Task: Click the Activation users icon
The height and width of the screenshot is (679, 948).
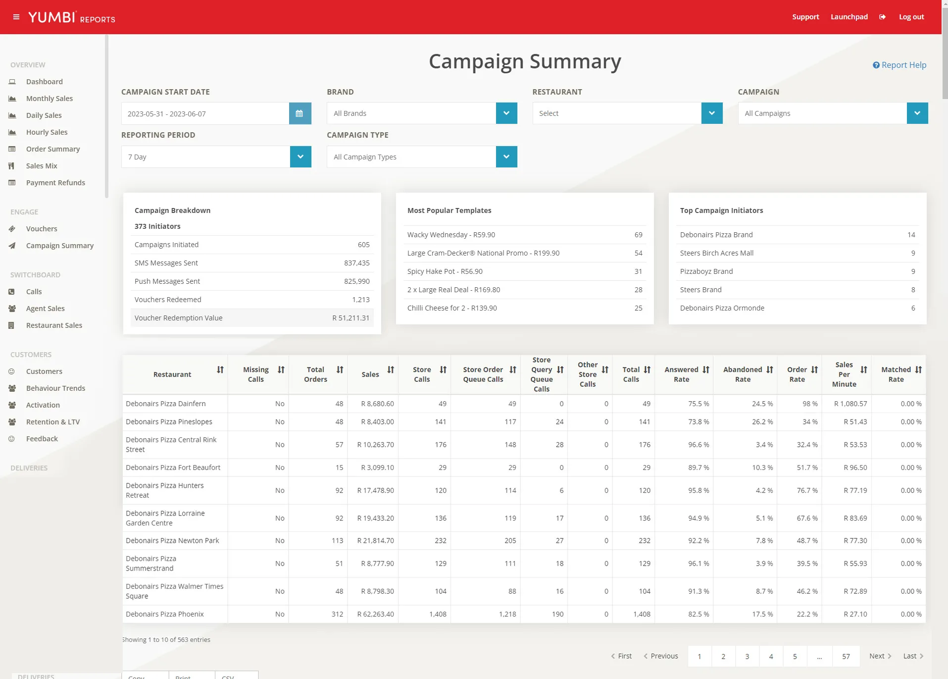Action: (x=12, y=405)
